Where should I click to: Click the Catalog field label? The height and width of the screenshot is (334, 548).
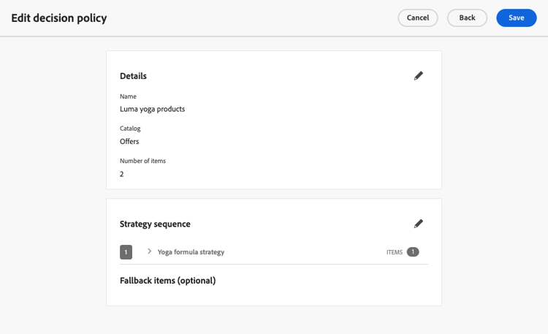pos(130,129)
